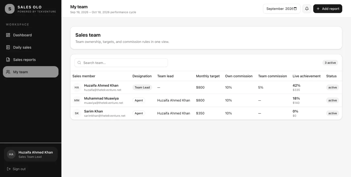Select Muhammad Muawiya name
The image size is (351, 177).
(x=101, y=98)
